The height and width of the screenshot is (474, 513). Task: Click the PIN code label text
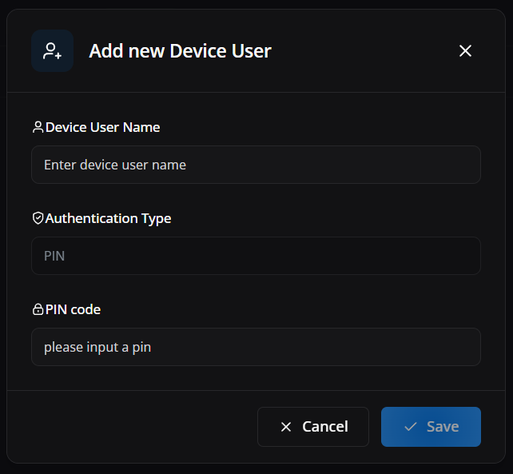pos(73,309)
